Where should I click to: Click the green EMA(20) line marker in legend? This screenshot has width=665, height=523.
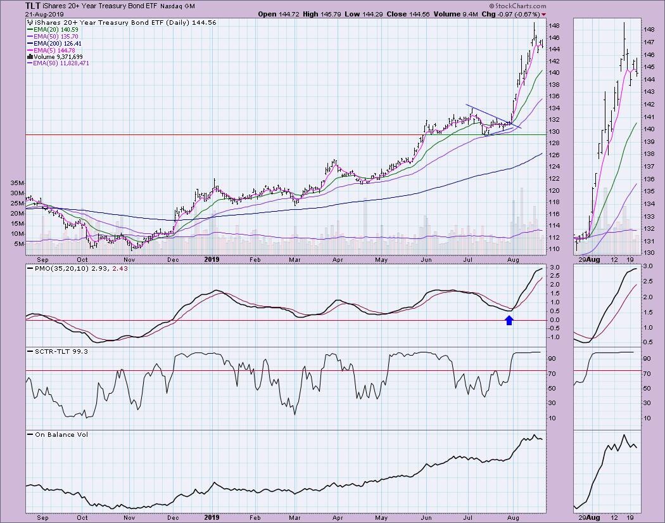(30, 29)
